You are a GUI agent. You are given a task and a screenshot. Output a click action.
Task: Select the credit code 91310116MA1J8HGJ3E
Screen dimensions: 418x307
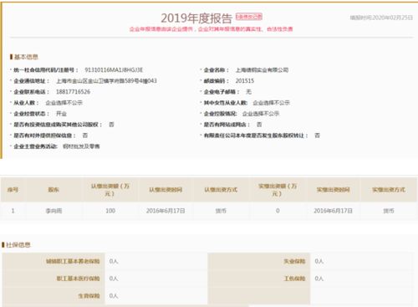(114, 69)
